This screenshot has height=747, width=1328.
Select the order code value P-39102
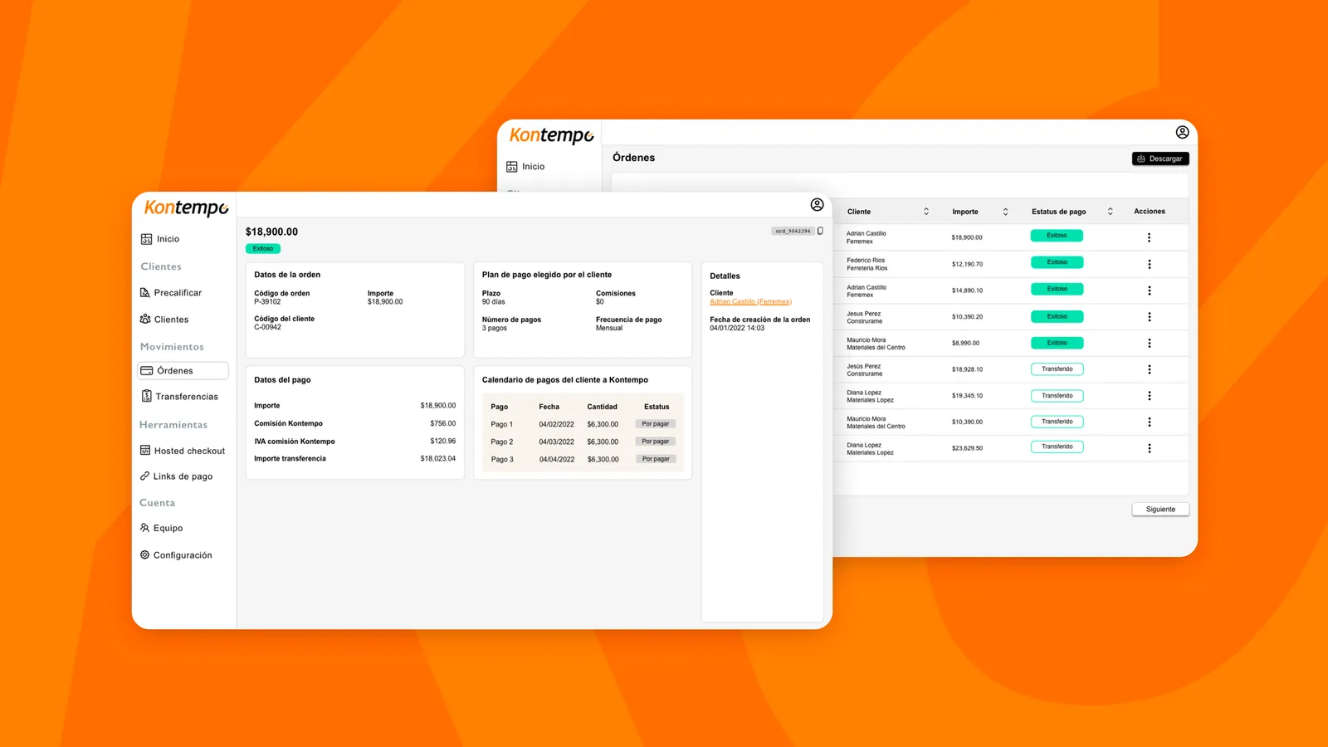pyautogui.click(x=267, y=302)
